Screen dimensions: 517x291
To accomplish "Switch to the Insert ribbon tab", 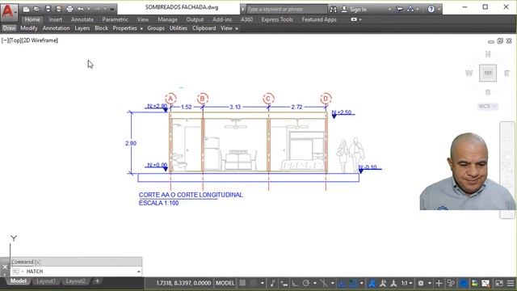I will pos(56,19).
